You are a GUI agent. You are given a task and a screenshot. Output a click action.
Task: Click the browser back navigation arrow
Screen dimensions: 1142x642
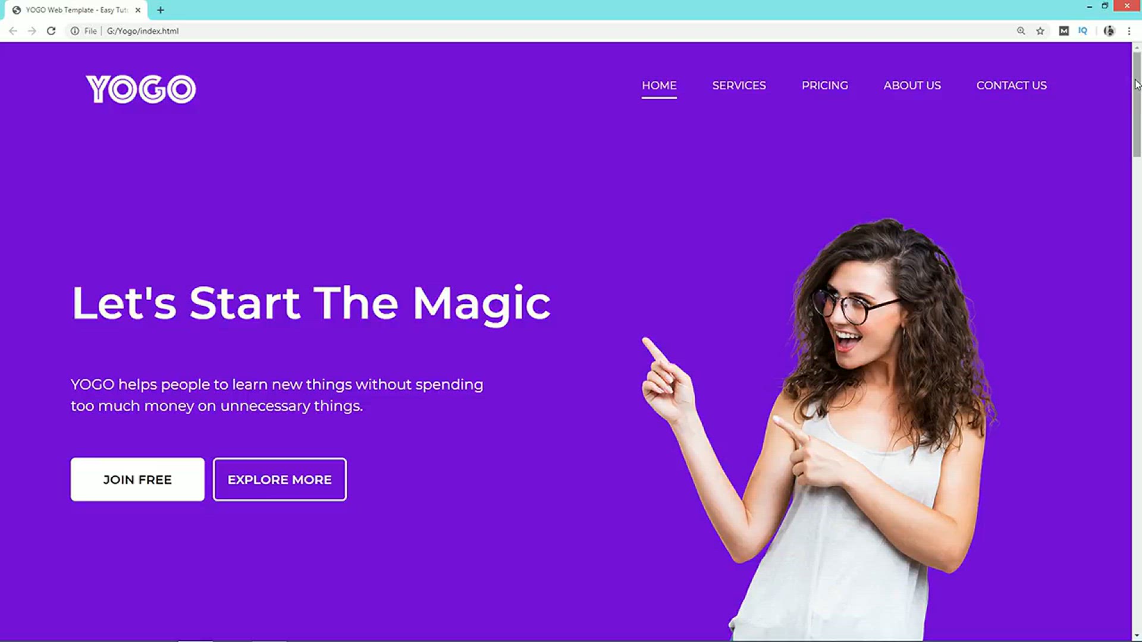[13, 30]
